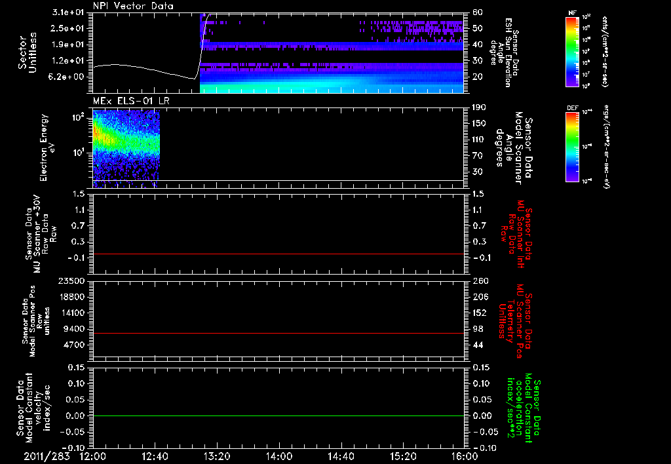The height and width of the screenshot is (464, 671).
Task: Click the green 'Model Constant acceleration' label
Action: [x=523, y=408]
